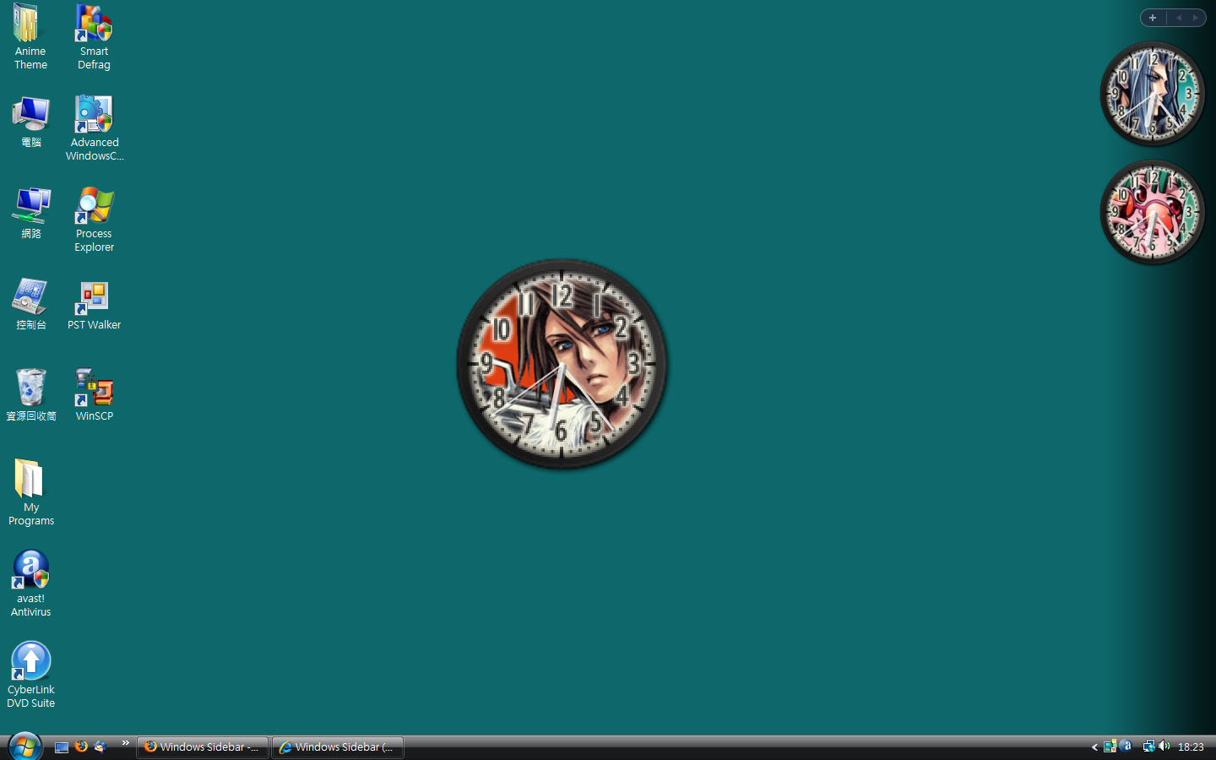The height and width of the screenshot is (760, 1216).
Task: Show hidden system tray icons arrow
Action: (x=1094, y=747)
